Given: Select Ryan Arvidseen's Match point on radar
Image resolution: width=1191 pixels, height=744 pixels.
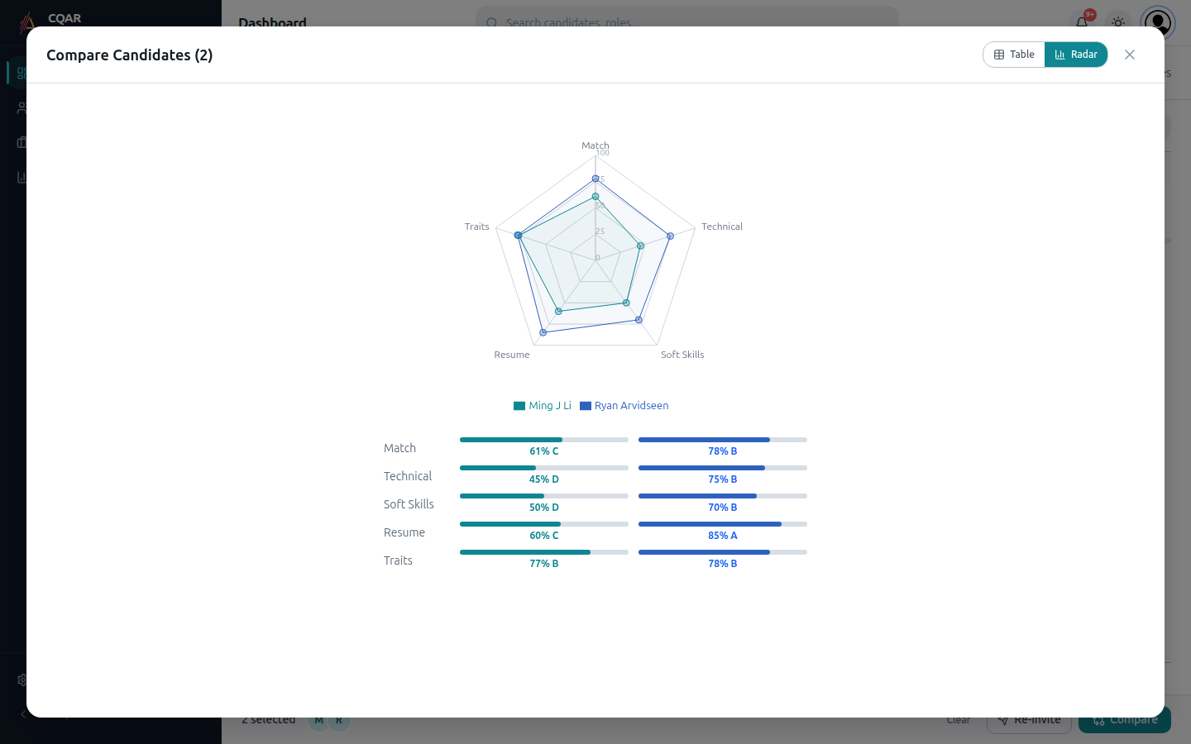Looking at the screenshot, I should pyautogui.click(x=595, y=179).
